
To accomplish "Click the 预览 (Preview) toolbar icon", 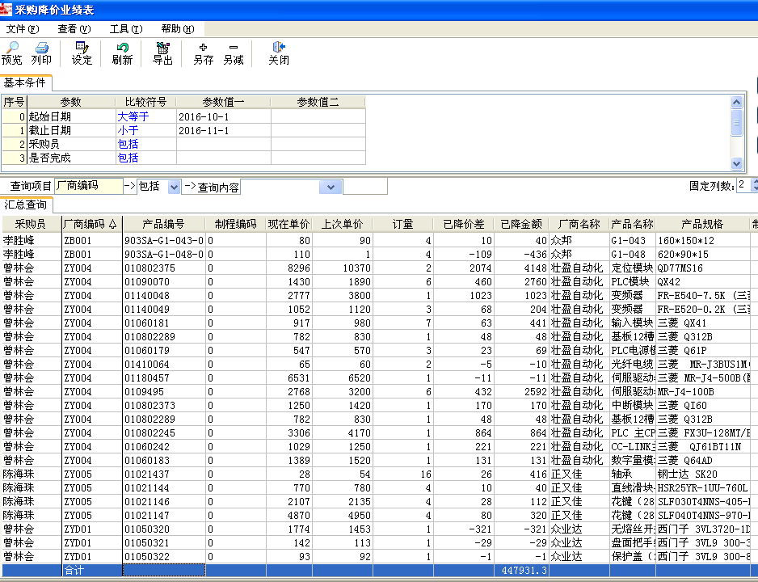I will [x=11, y=53].
